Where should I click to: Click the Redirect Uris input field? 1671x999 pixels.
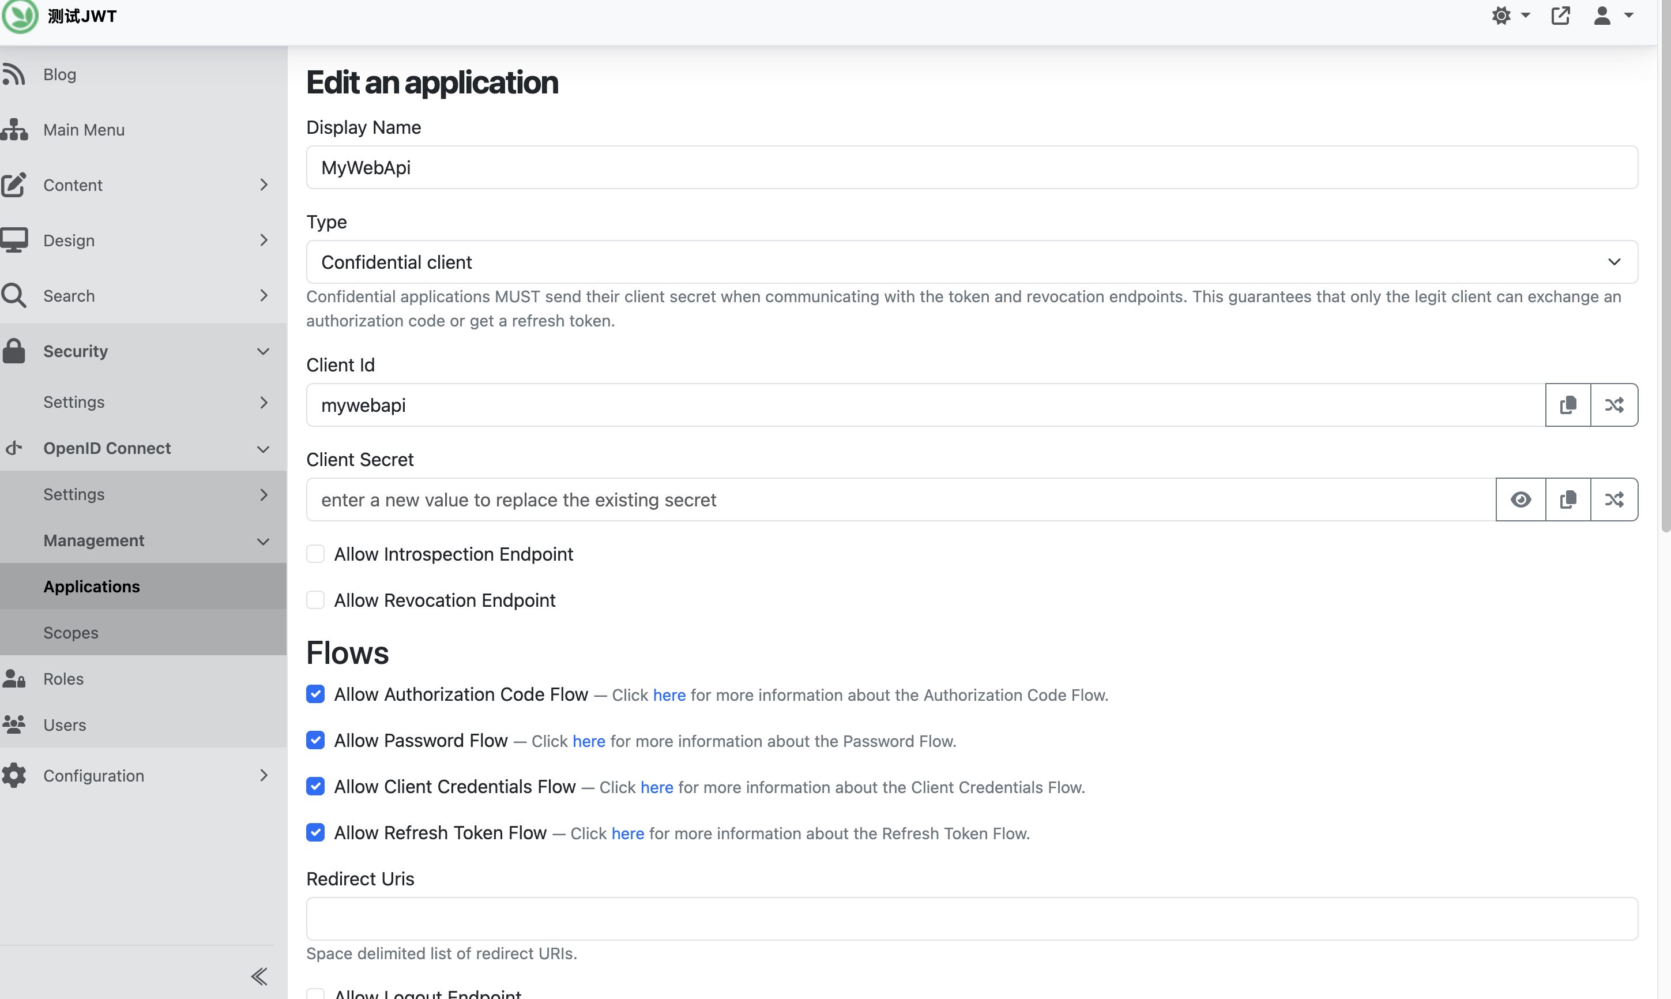tap(972, 918)
